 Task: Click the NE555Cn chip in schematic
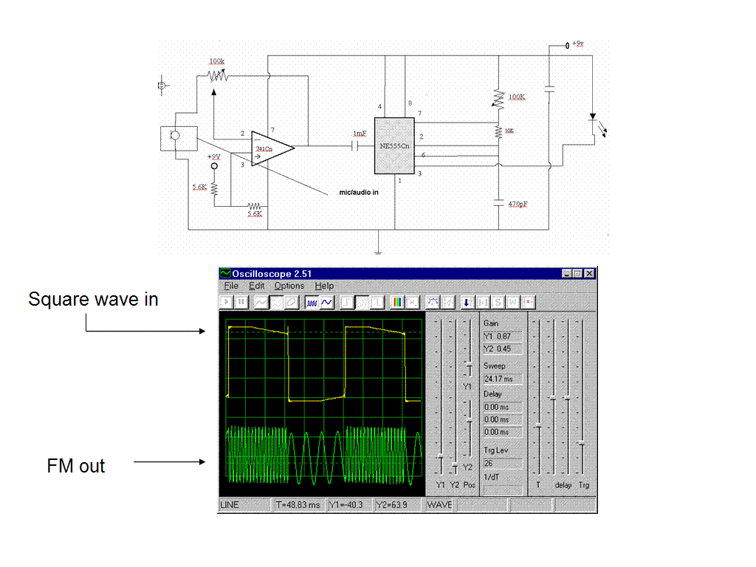tap(394, 145)
